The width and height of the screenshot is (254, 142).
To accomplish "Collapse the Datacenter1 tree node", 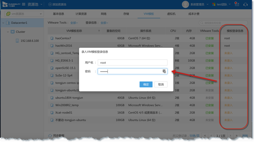I will click(x=3, y=23).
